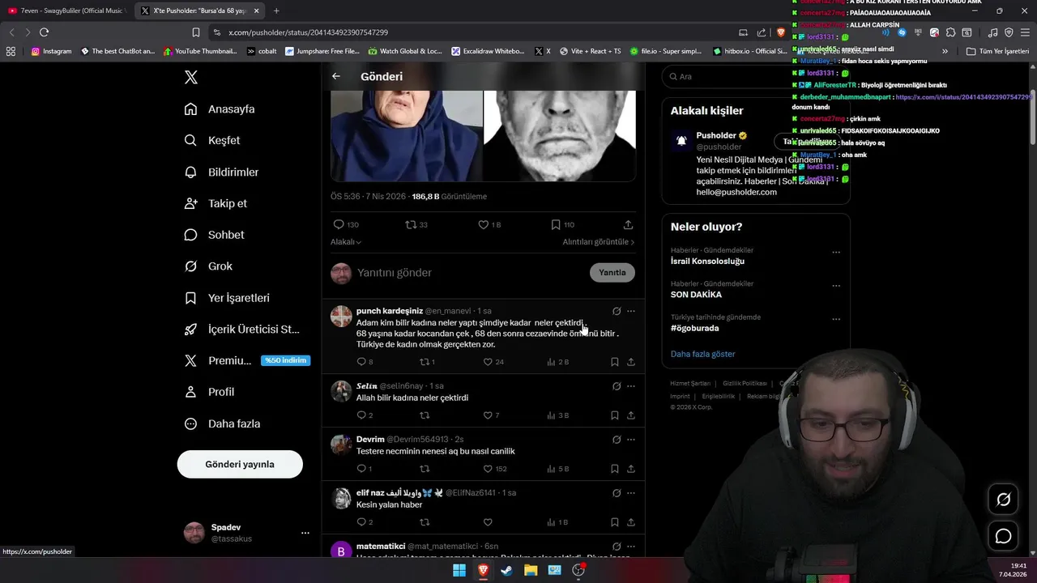The image size is (1037, 583).
Task: Open Tüm Yer İşaretleri folder
Action: pos(998,51)
